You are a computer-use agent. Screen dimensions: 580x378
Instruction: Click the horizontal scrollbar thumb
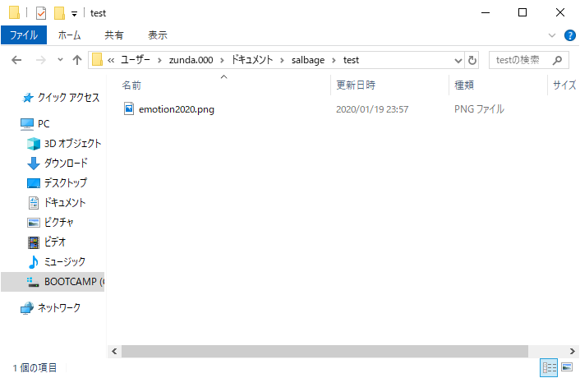click(325, 352)
